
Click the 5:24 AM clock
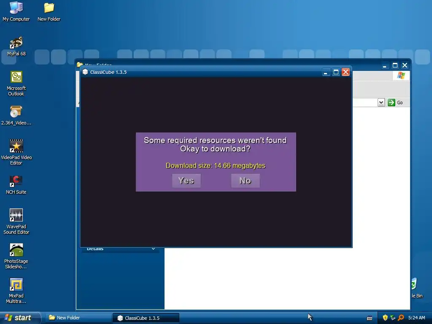click(416, 318)
